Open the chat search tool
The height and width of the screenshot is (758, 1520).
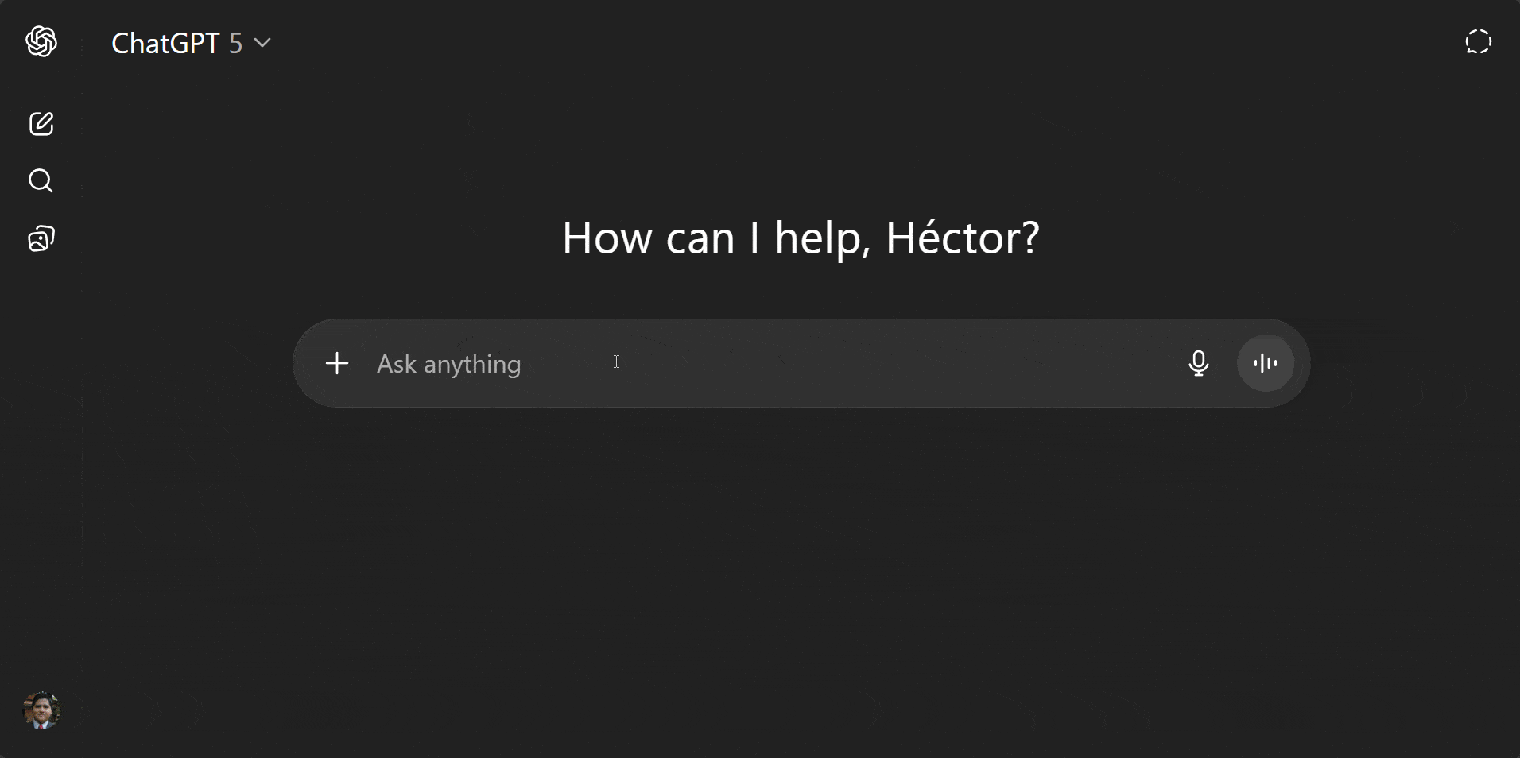41,181
